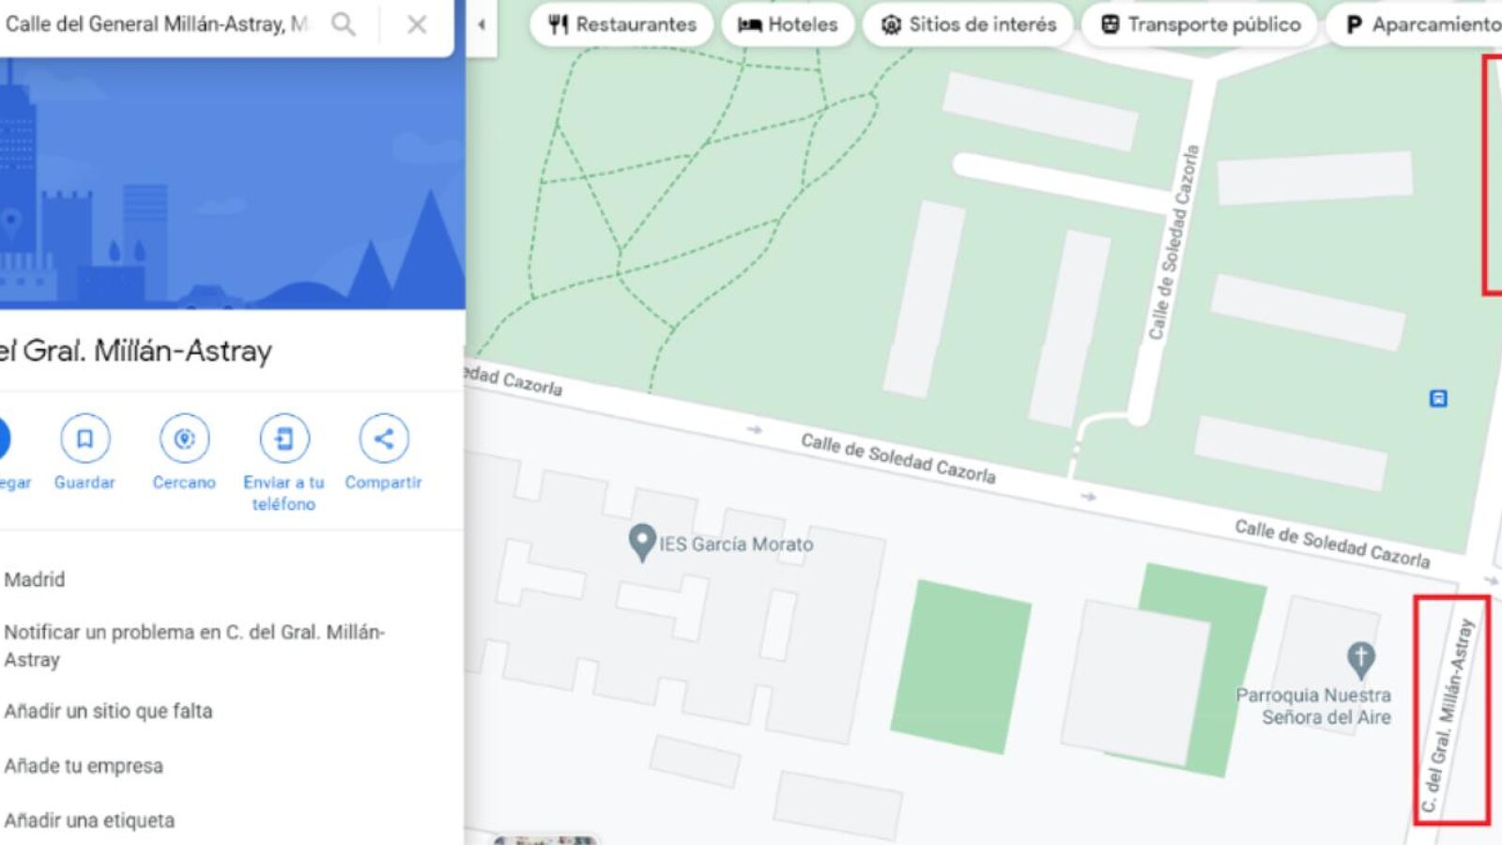The height and width of the screenshot is (845, 1502).
Task: Click Notificar un problema link
Action: 194,645
